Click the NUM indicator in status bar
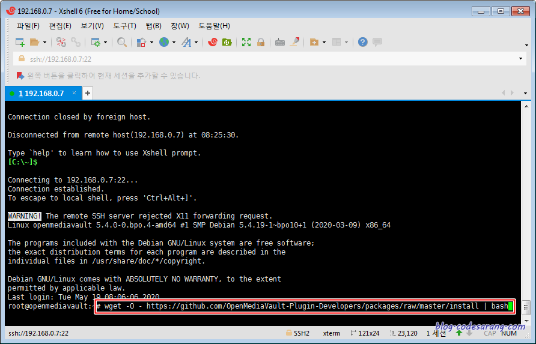 tap(509, 333)
